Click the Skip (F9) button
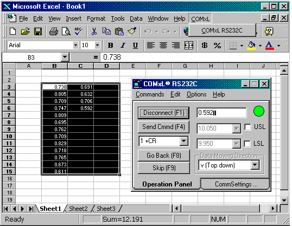Viewport: 292px width, 226px height. coord(164,168)
